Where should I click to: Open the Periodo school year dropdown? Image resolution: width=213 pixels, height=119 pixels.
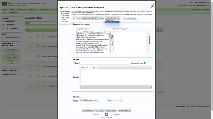tap(91, 18)
